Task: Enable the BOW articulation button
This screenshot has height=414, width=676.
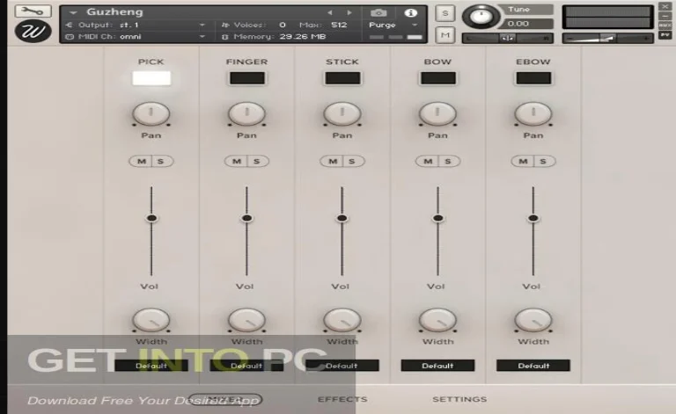Action: [438, 78]
